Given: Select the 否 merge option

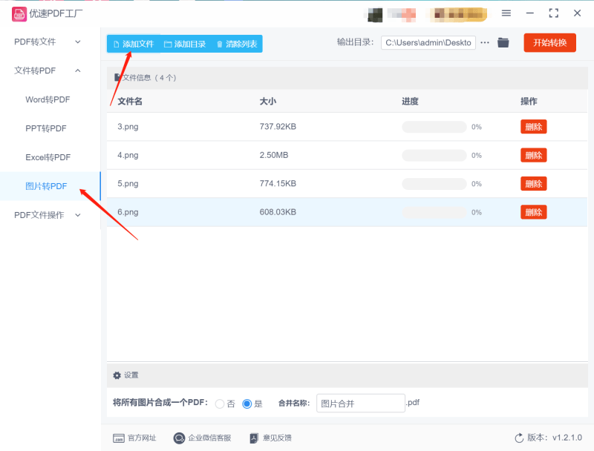Looking at the screenshot, I should click(x=221, y=404).
